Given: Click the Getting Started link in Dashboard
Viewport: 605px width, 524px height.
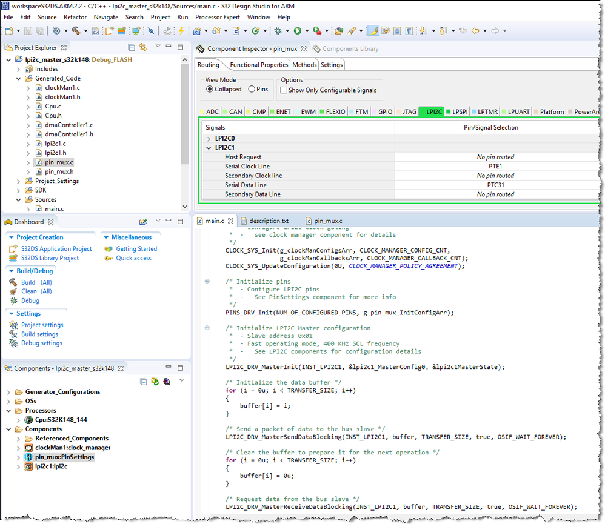Looking at the screenshot, I should [137, 248].
